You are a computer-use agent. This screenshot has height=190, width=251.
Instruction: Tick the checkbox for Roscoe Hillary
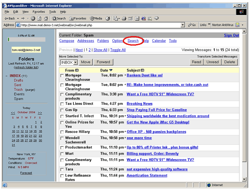[62, 132]
